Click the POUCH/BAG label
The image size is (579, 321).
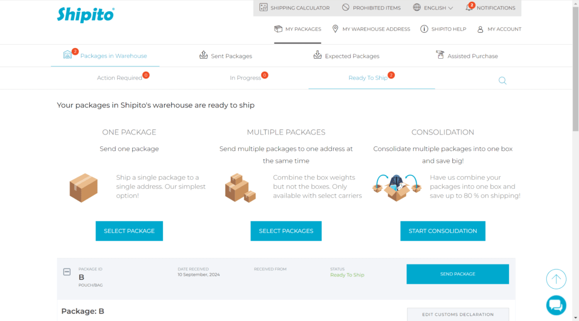90,285
